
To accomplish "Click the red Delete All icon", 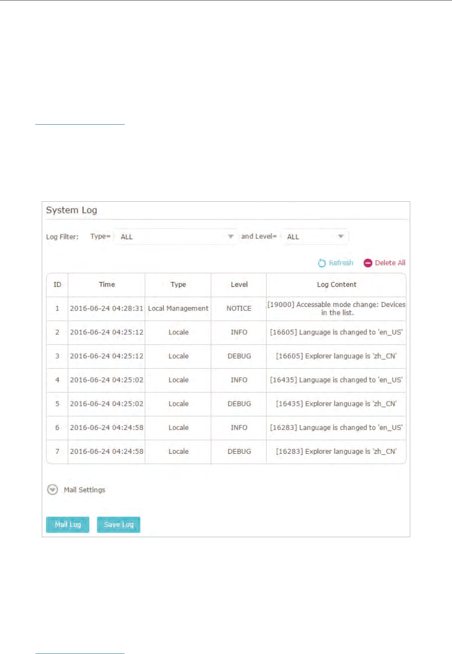I will click(x=368, y=263).
